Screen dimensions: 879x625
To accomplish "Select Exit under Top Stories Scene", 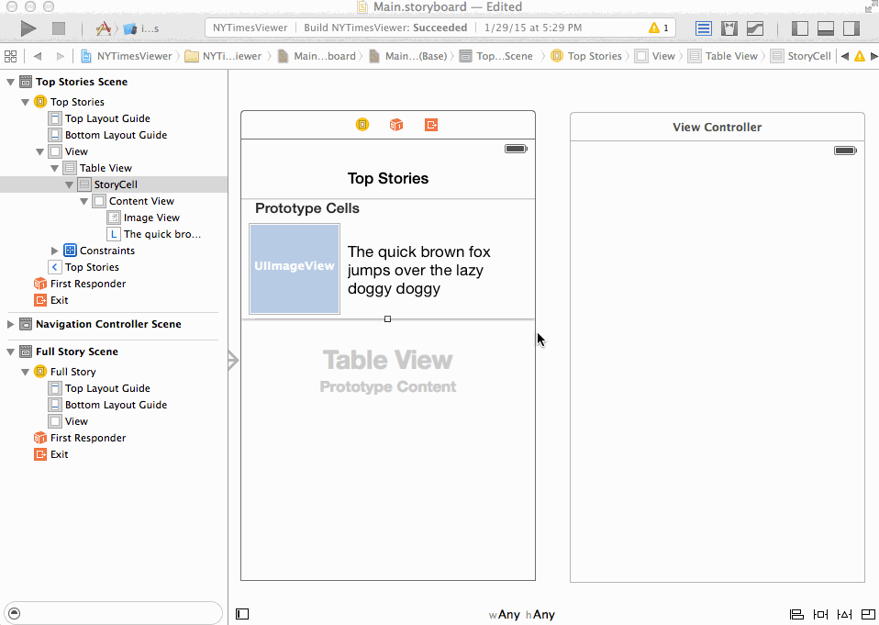I will coord(51,300).
